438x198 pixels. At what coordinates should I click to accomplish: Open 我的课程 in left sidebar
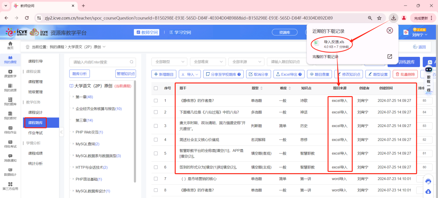(10, 59)
